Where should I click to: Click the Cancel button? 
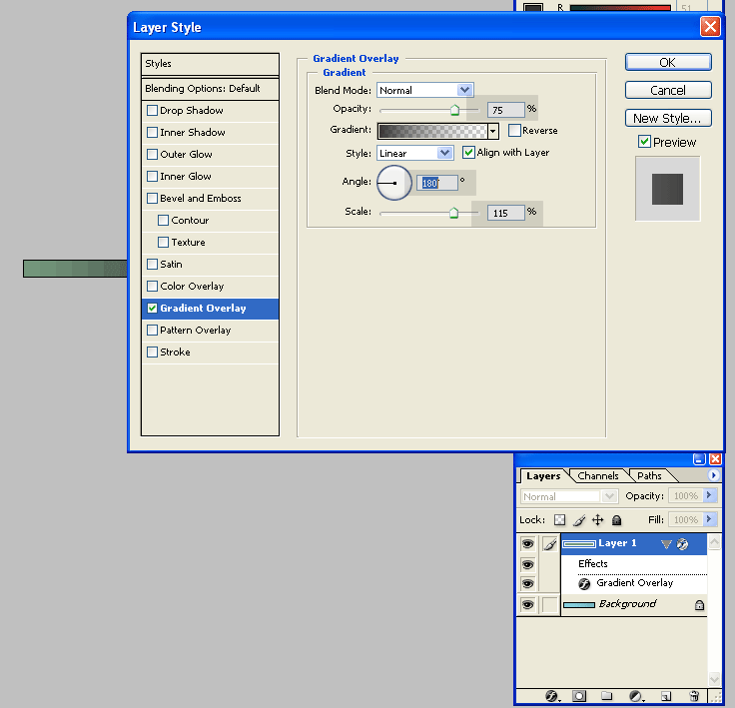click(668, 90)
